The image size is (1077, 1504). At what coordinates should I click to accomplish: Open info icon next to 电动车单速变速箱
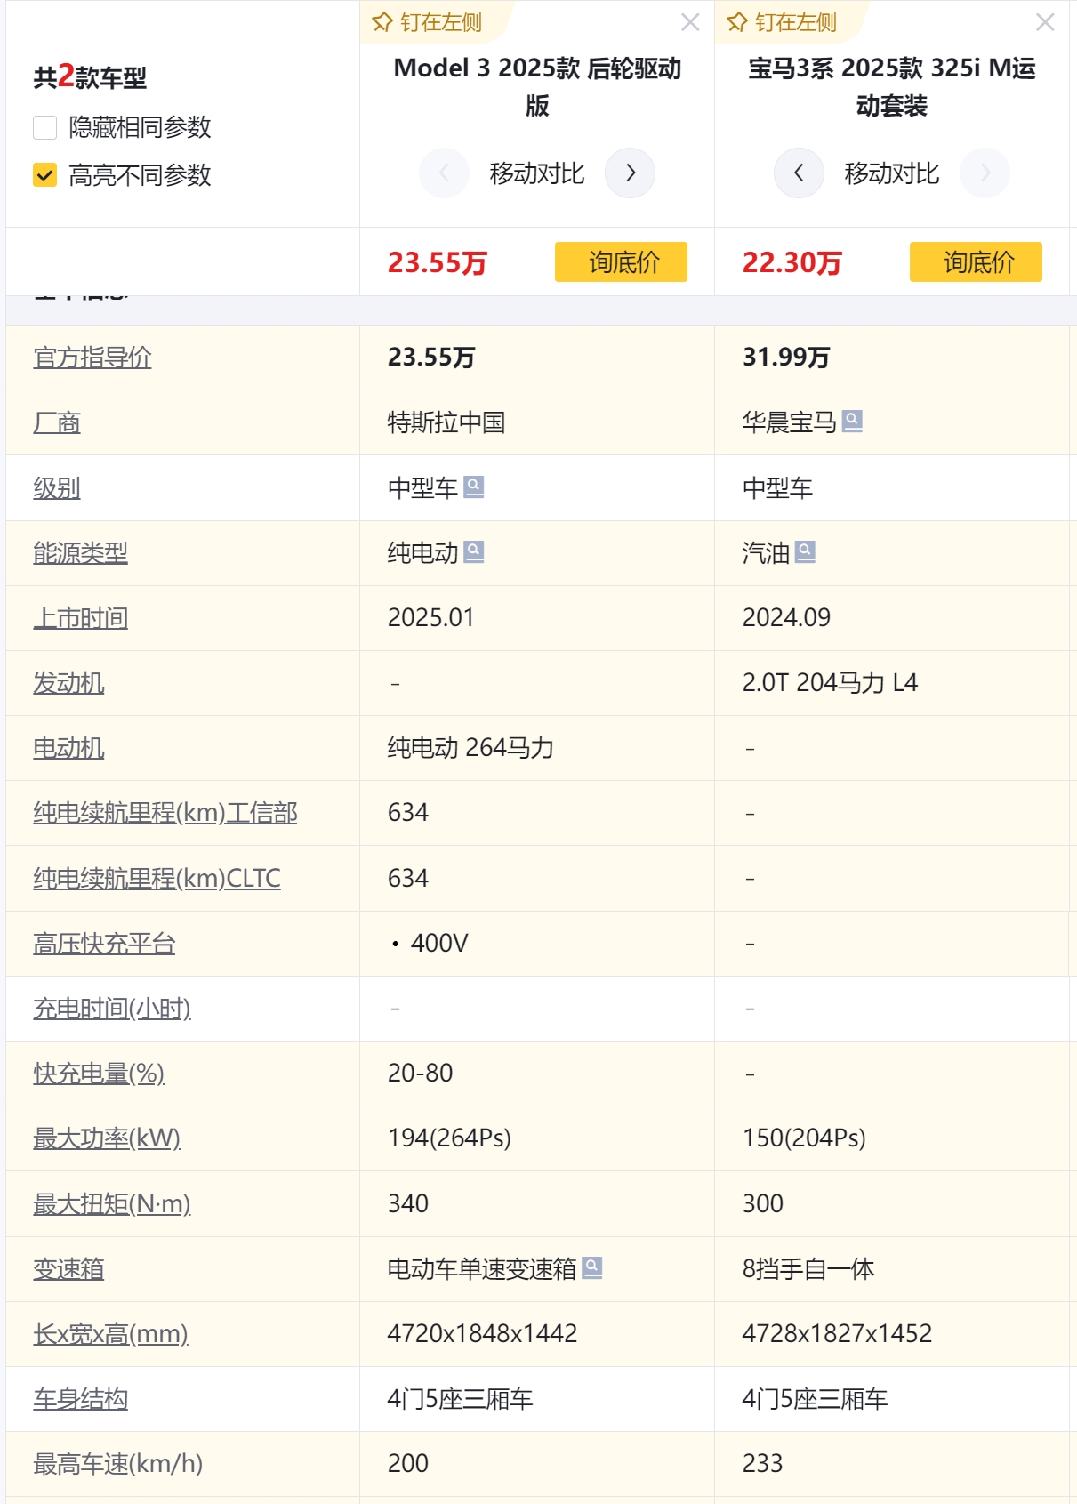(592, 1267)
